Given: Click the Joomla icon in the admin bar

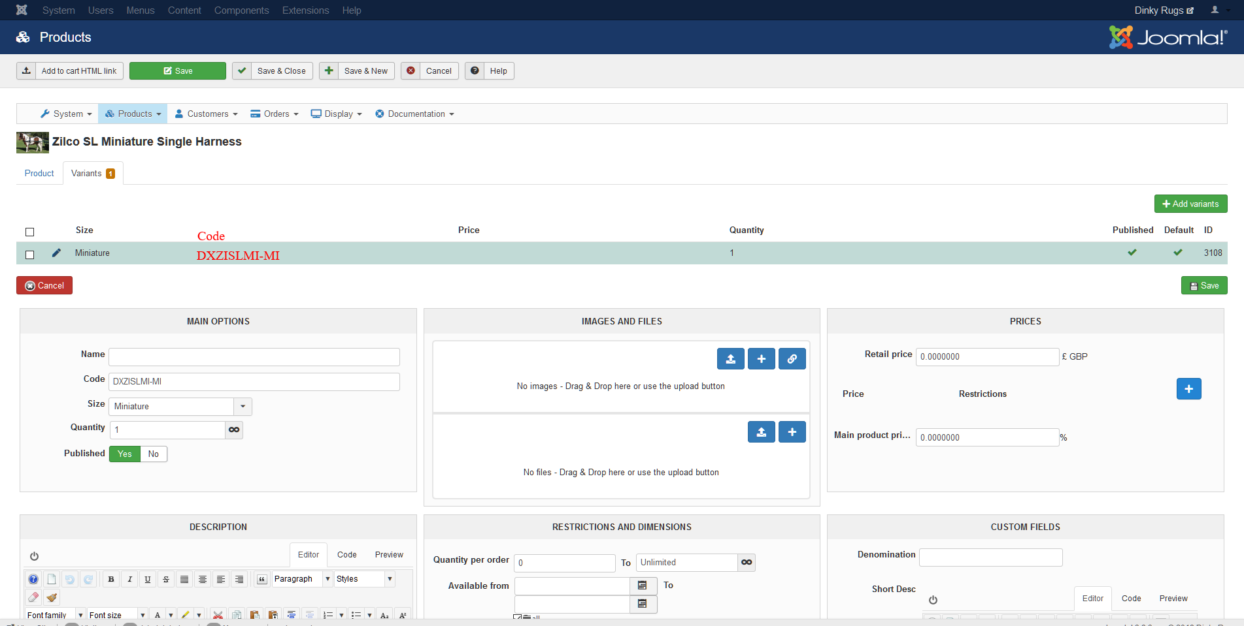Looking at the screenshot, I should point(22,10).
